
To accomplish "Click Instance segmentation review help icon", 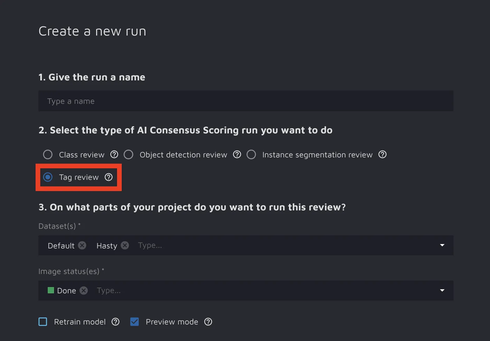I will click(382, 155).
